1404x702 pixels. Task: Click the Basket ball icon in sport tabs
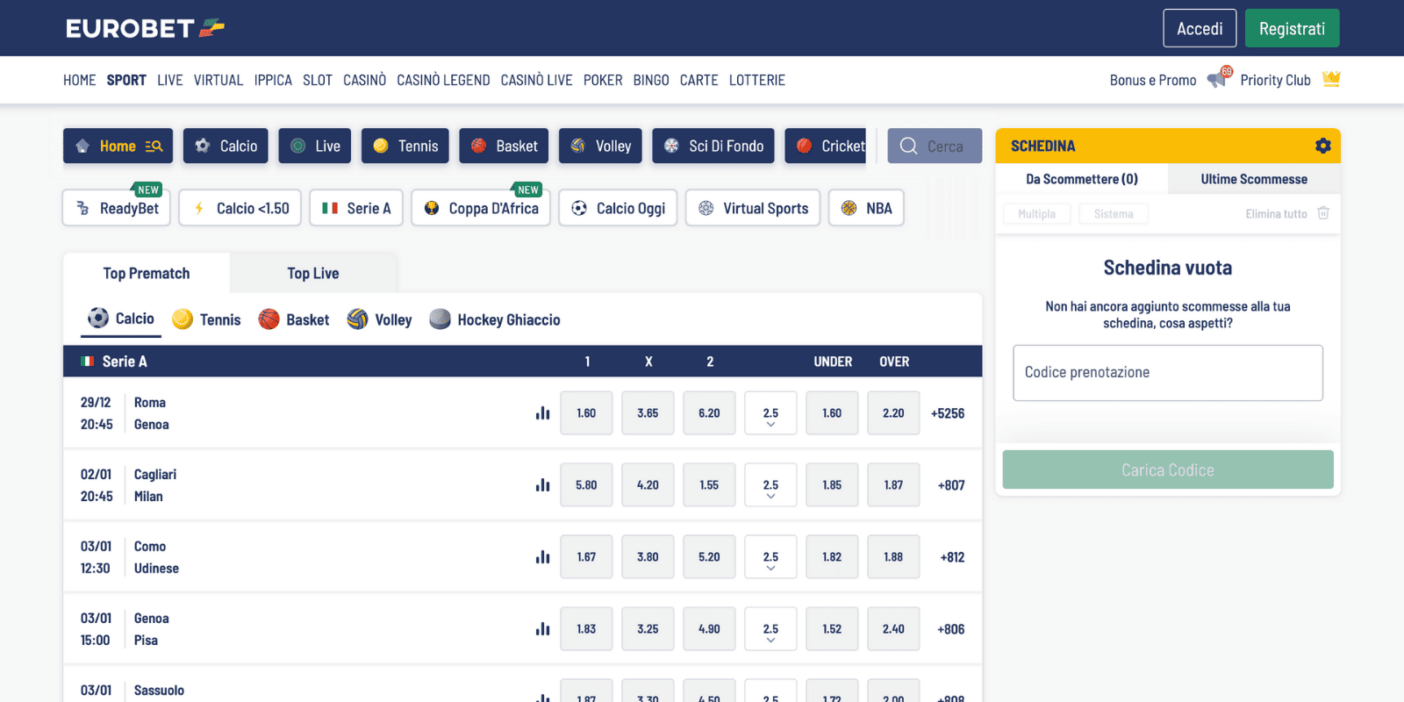[269, 319]
